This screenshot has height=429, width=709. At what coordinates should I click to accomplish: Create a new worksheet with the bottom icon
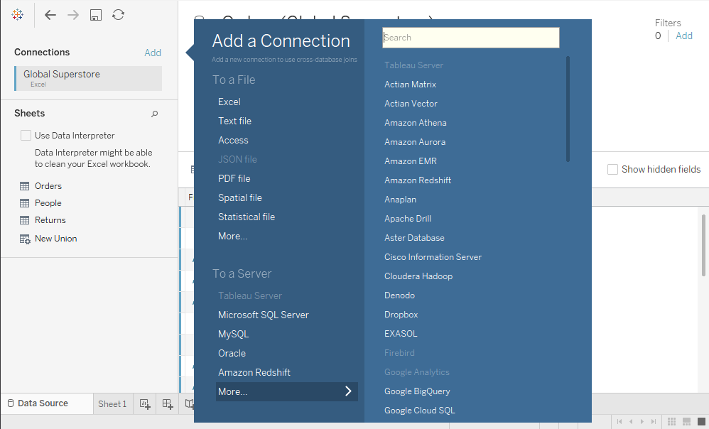tap(144, 403)
